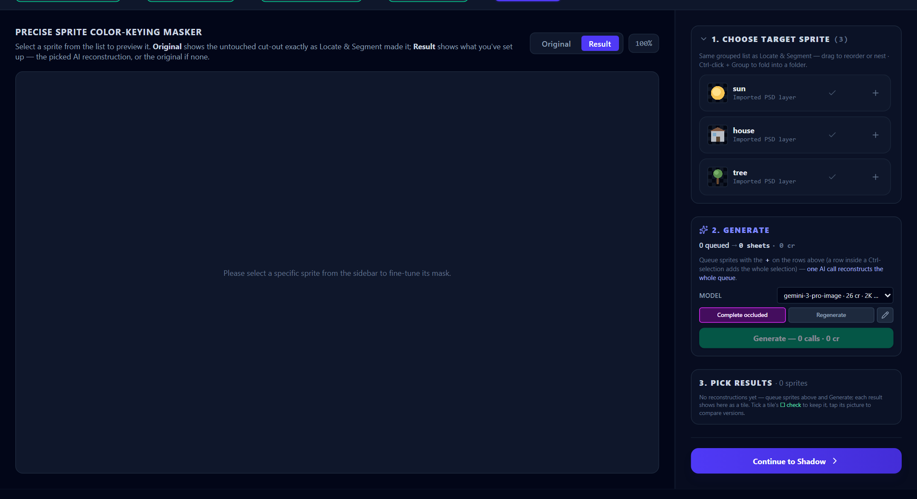This screenshot has width=917, height=499.
Task: Queue the house sprite with its plus icon
Action: coord(875,135)
